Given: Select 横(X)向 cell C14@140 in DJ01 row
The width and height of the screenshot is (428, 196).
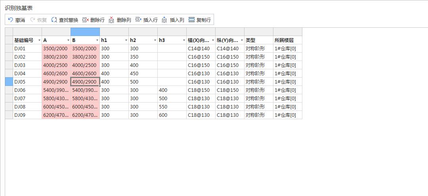Looking at the screenshot, I should pyautogui.click(x=201, y=49).
